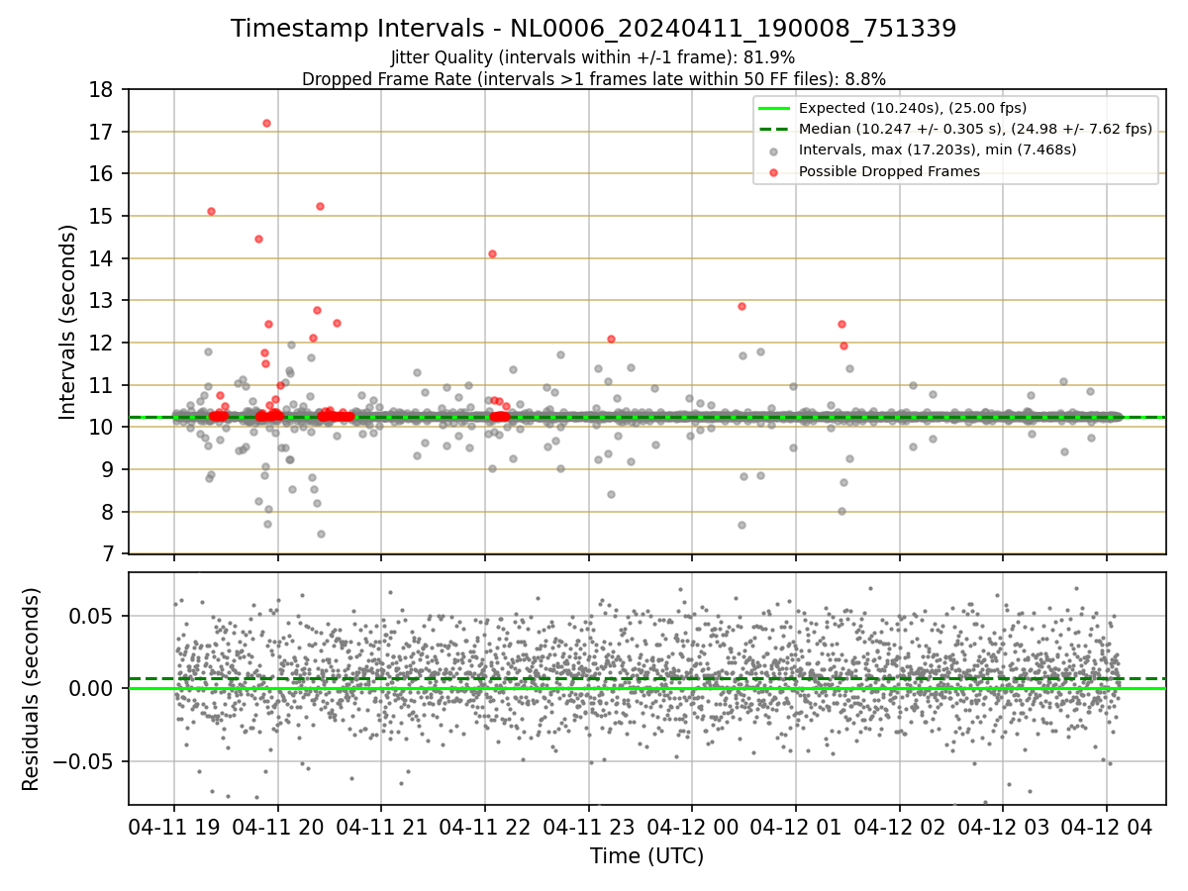
Task: Click legend entry 'Intervals, max (17.203s), min (7.468s)'
Action: (938, 149)
